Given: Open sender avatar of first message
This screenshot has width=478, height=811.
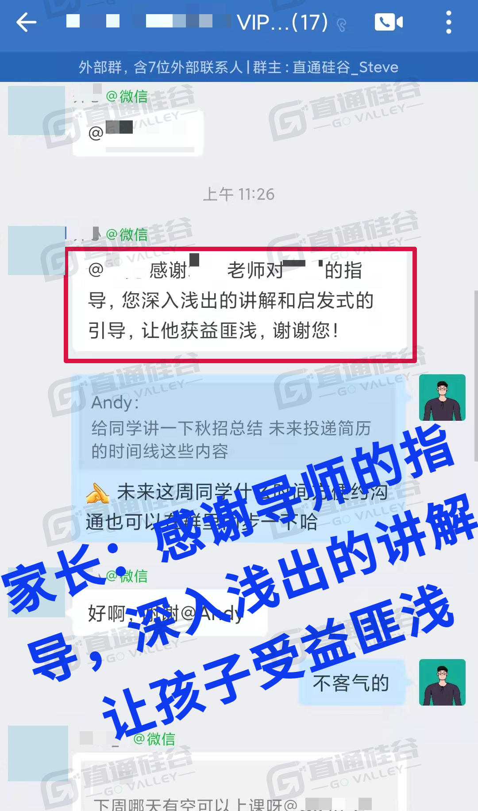Looking at the screenshot, I should click(37, 111).
